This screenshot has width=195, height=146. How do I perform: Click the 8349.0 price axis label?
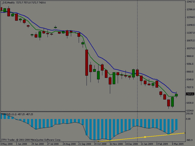(191, 79)
